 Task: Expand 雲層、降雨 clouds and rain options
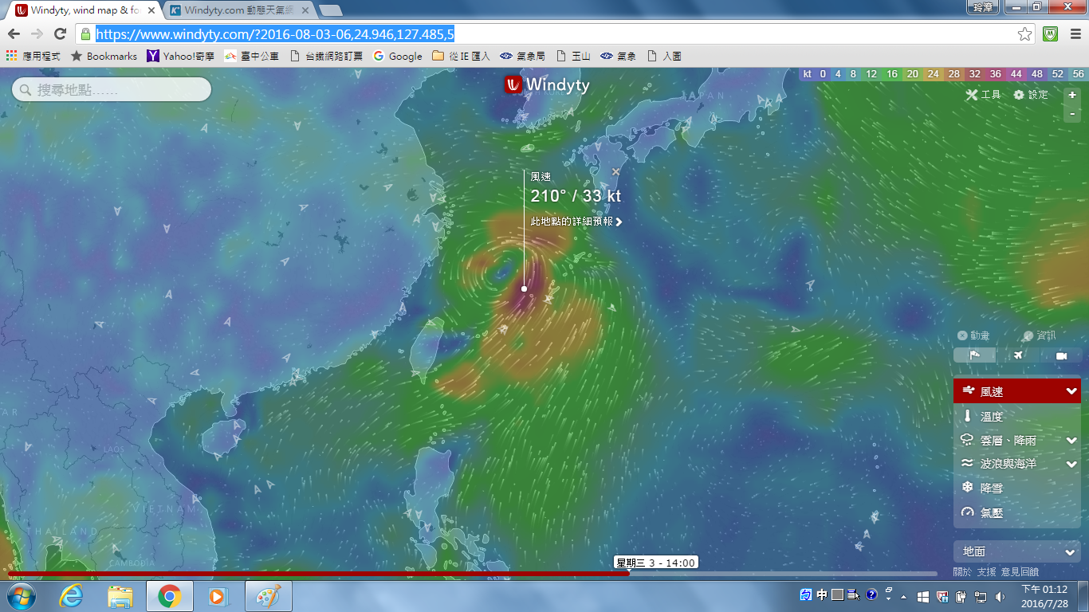(1071, 440)
